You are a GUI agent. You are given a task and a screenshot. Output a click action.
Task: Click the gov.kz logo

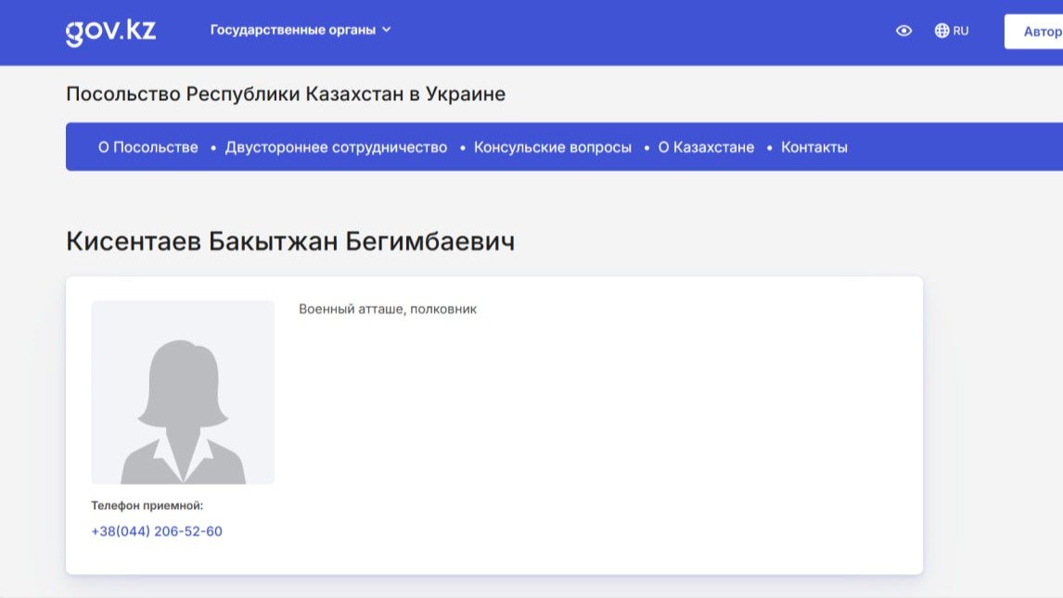point(110,31)
